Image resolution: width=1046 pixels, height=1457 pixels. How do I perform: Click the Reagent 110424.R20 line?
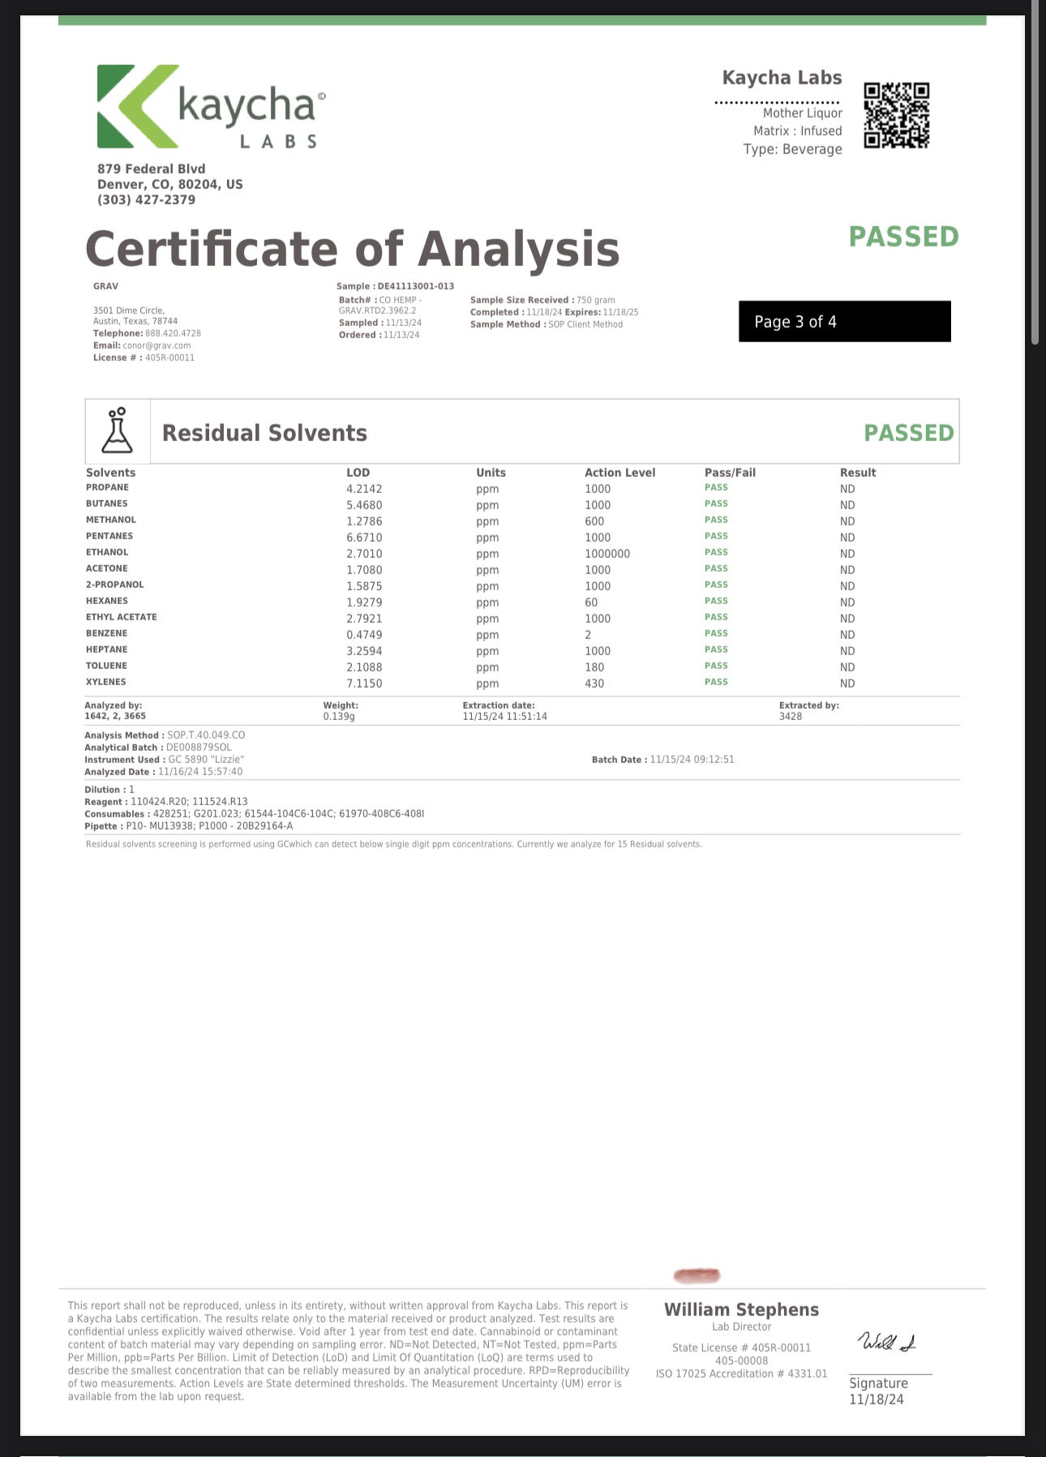(x=166, y=802)
